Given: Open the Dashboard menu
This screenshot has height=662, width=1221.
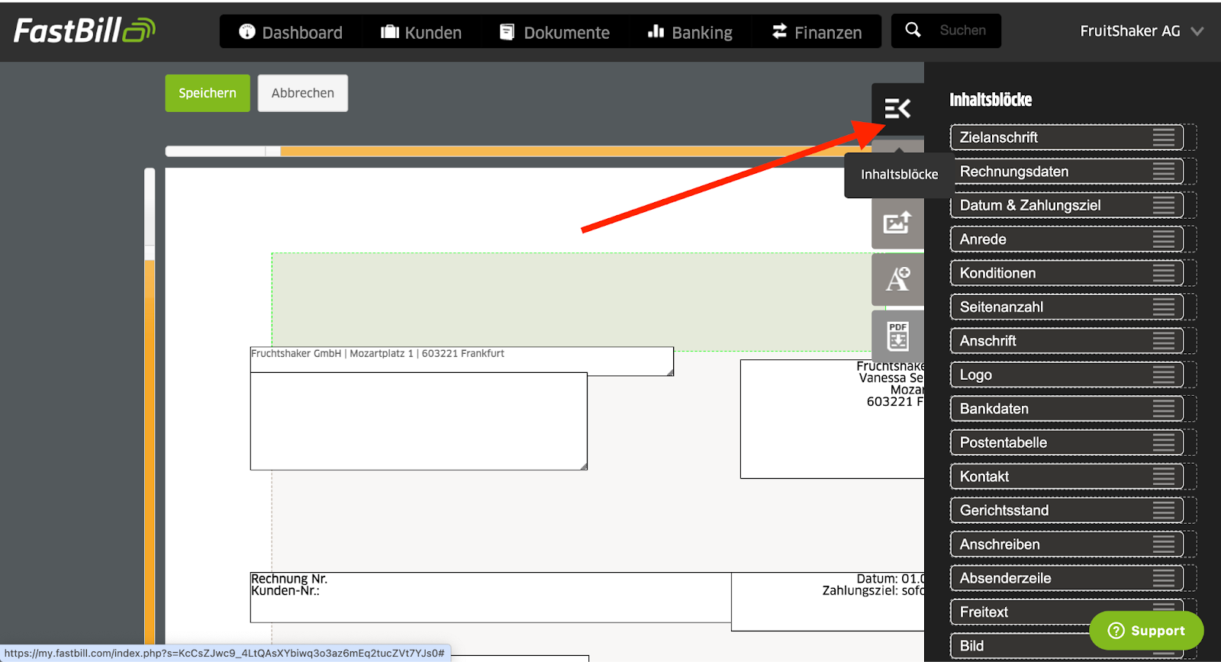Looking at the screenshot, I should (291, 32).
